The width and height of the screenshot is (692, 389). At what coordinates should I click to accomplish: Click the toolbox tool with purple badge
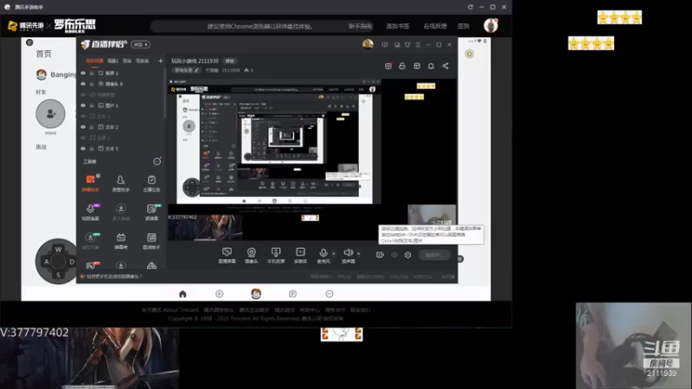click(91, 212)
